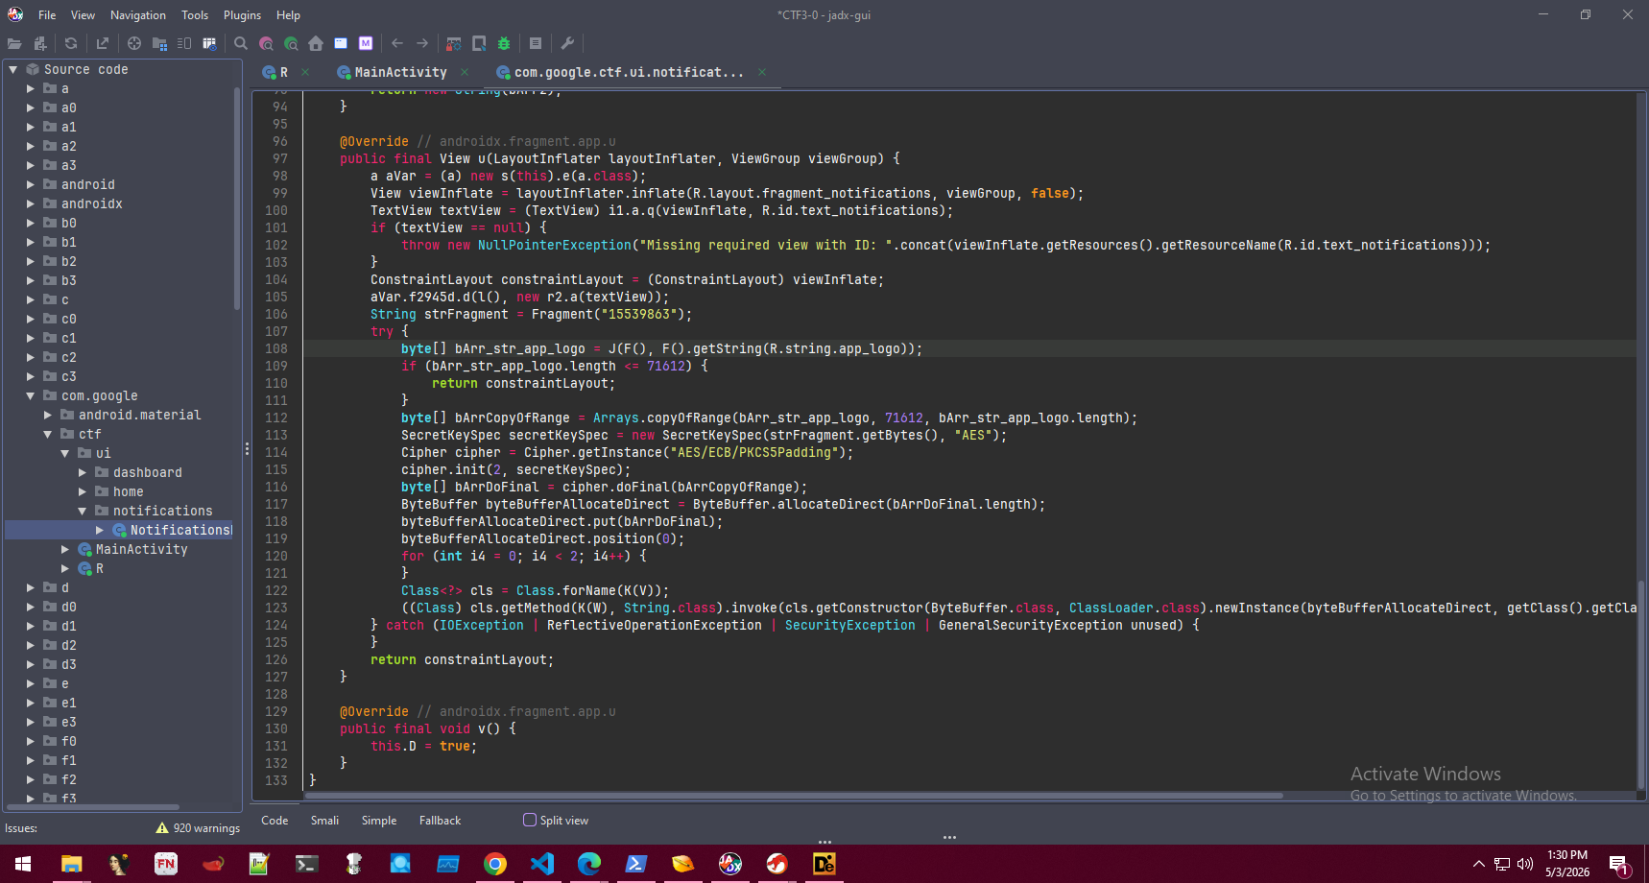The height and width of the screenshot is (883, 1649).
Task: Click the green bug debugger icon
Action: coord(504,43)
